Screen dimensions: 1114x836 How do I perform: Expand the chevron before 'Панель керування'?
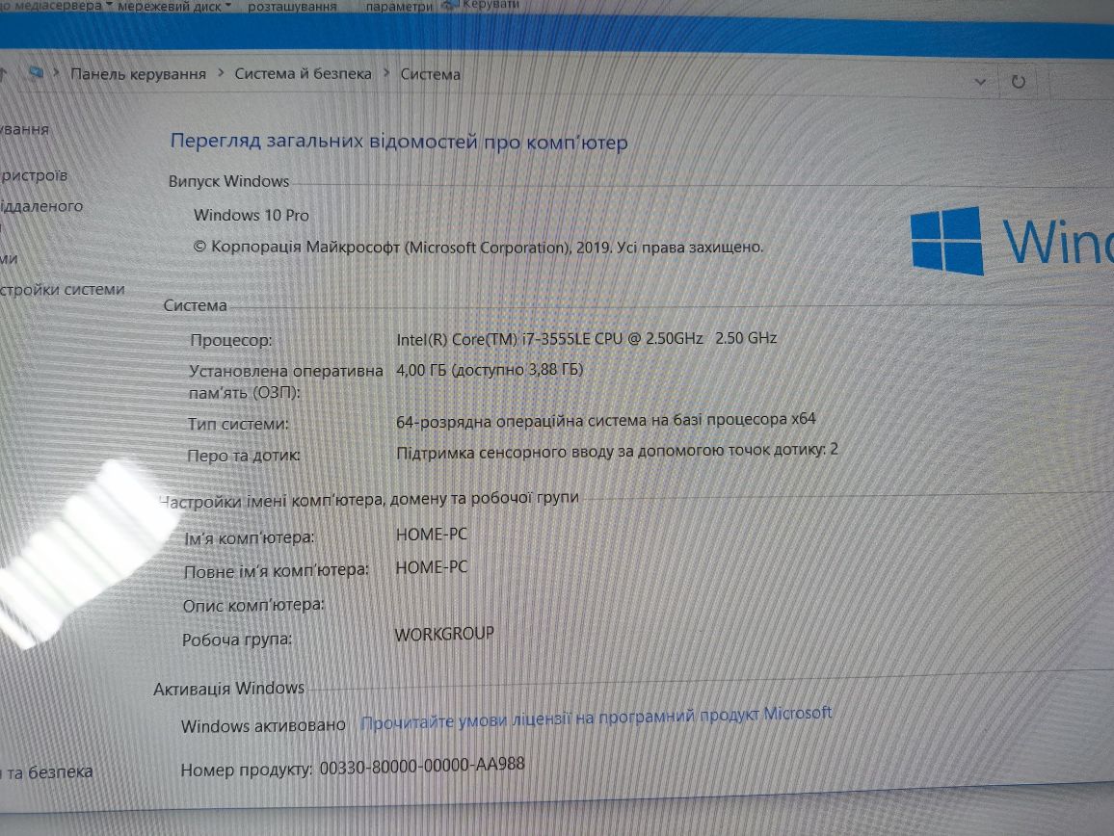click(56, 72)
